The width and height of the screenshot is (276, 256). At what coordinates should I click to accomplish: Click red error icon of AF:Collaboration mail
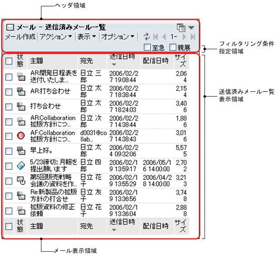click(x=21, y=136)
